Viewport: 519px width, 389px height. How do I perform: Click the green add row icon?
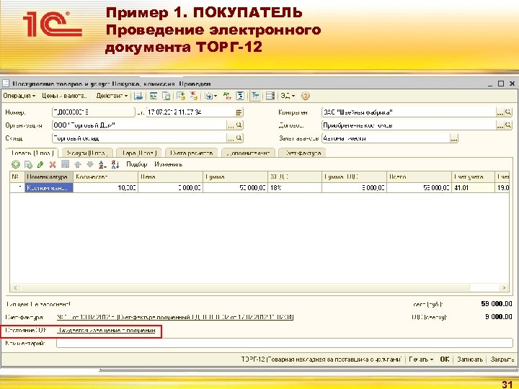point(16,164)
